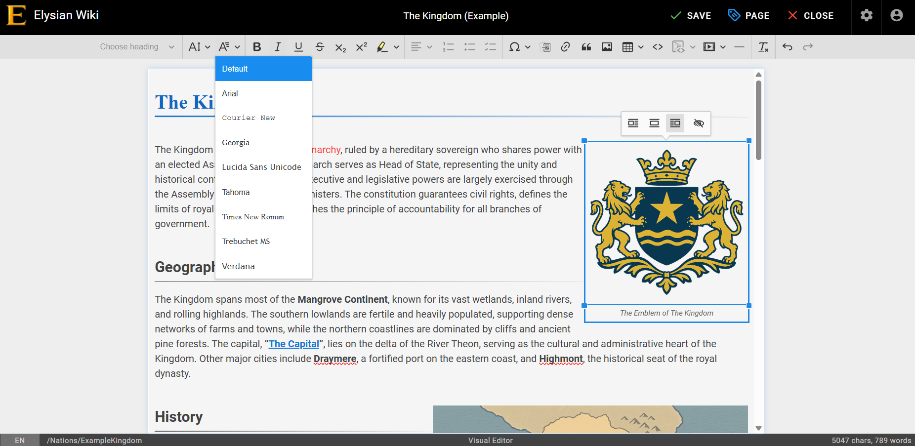Toggle italic text formatting

click(x=278, y=47)
